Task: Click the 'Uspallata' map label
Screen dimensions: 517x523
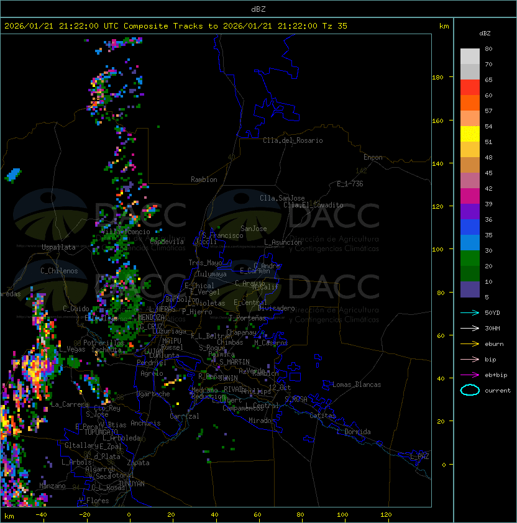Action: [x=58, y=247]
